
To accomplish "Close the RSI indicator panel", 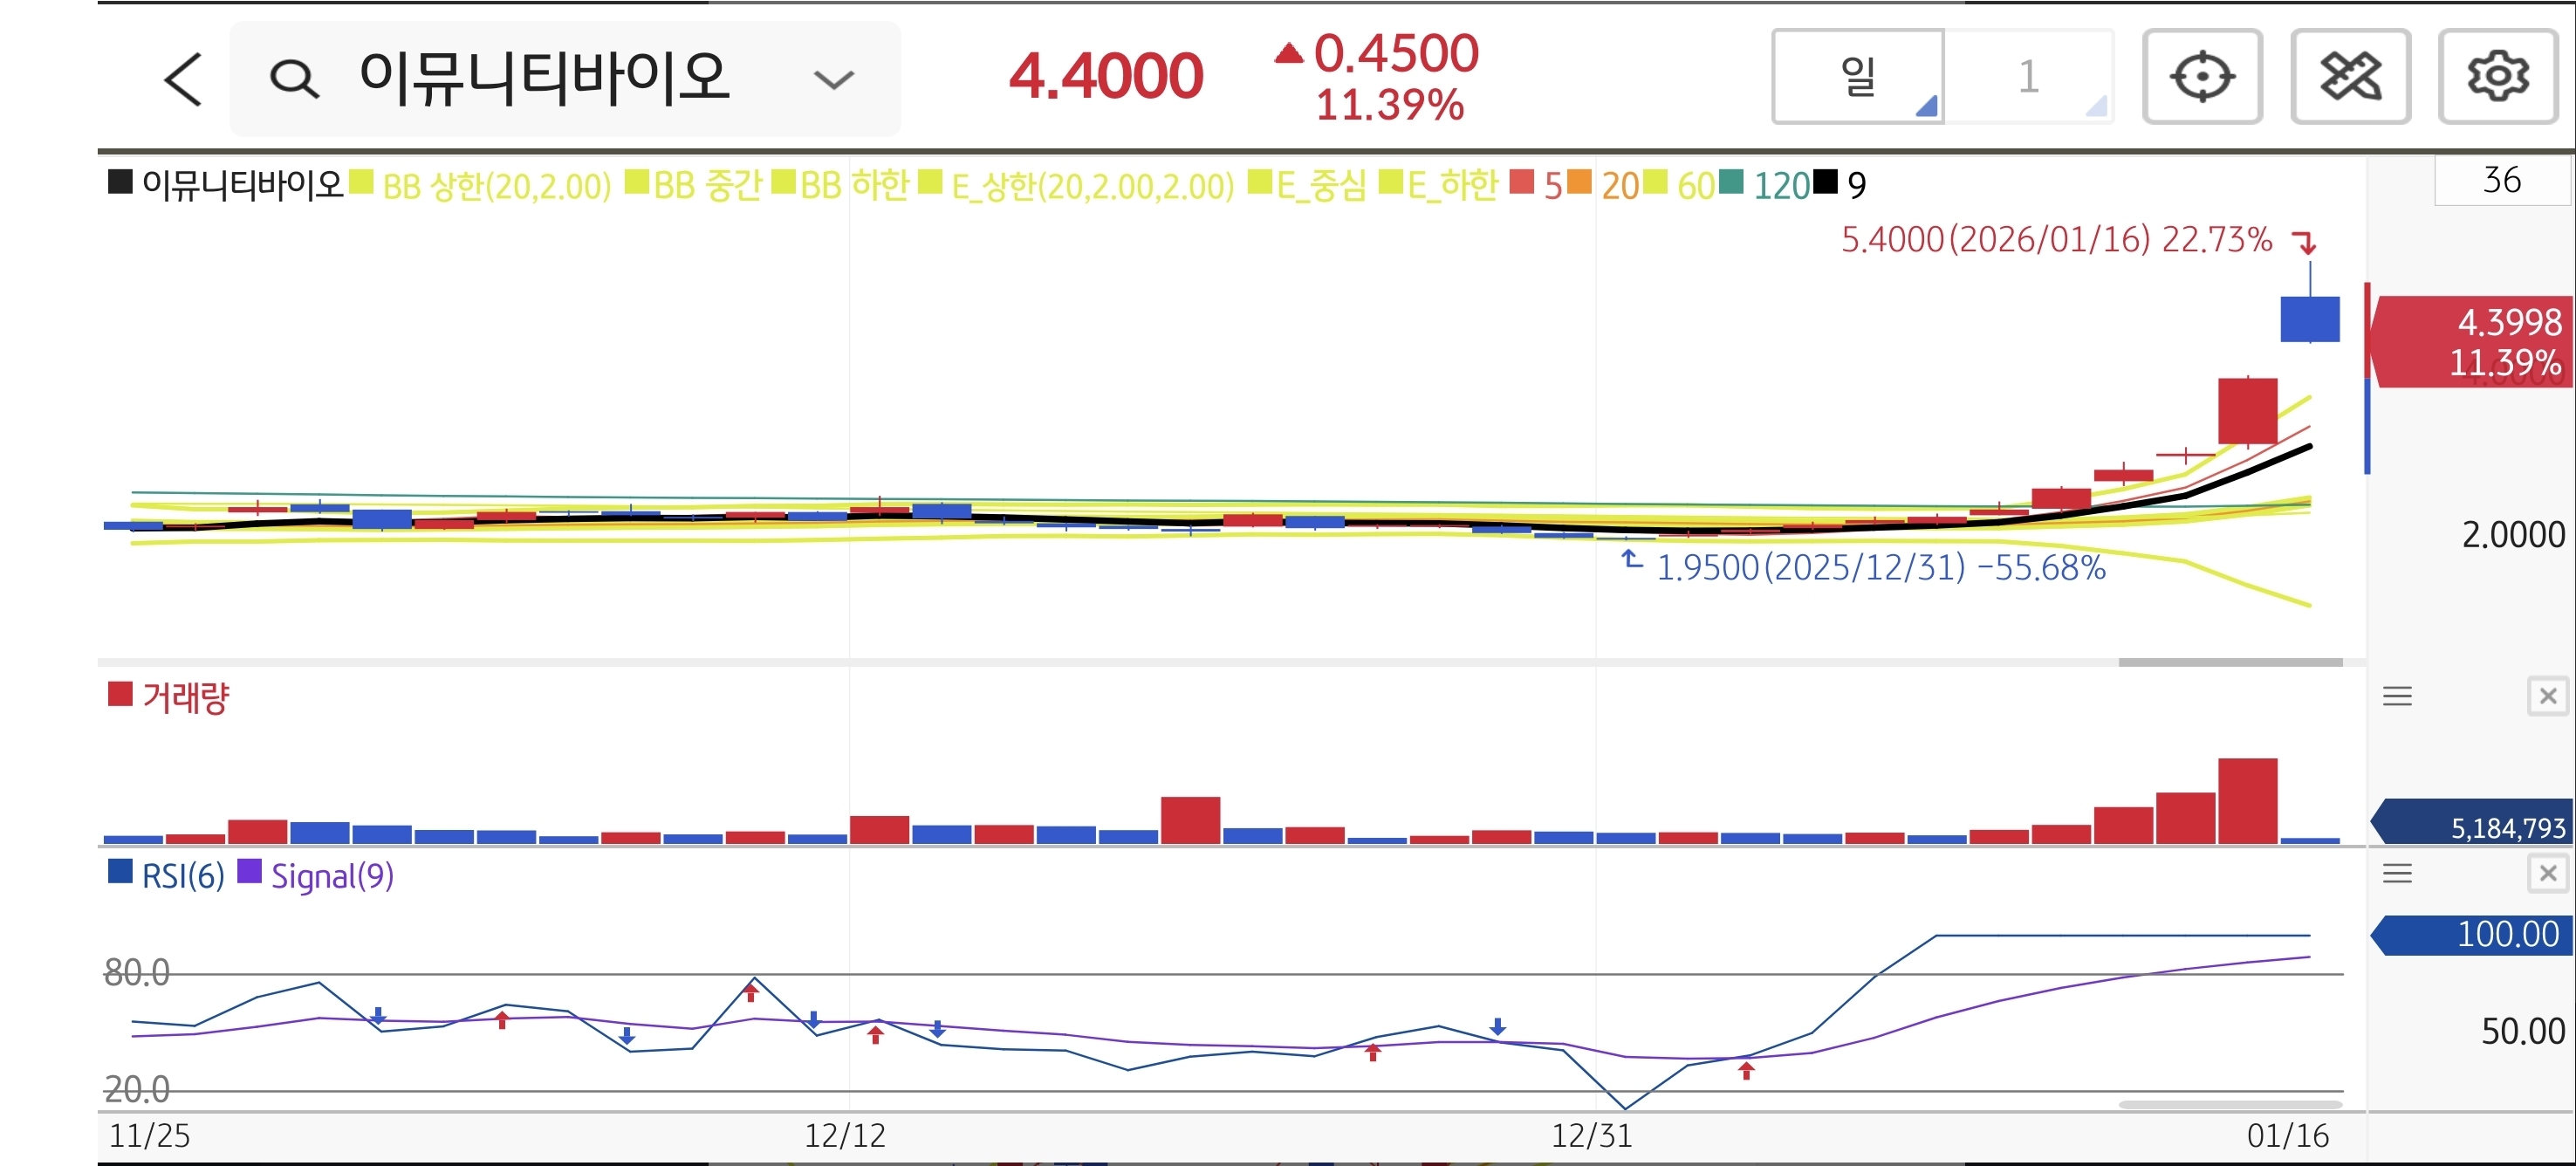I will click(2548, 874).
